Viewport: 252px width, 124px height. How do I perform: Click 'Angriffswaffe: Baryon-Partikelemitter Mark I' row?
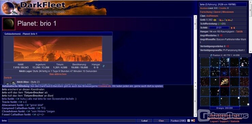coord(223,41)
